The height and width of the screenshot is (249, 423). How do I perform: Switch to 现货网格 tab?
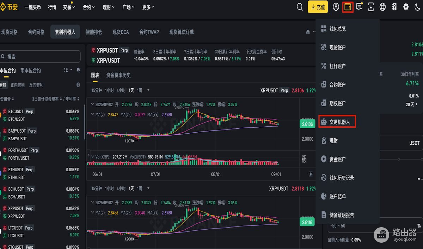pos(9,32)
